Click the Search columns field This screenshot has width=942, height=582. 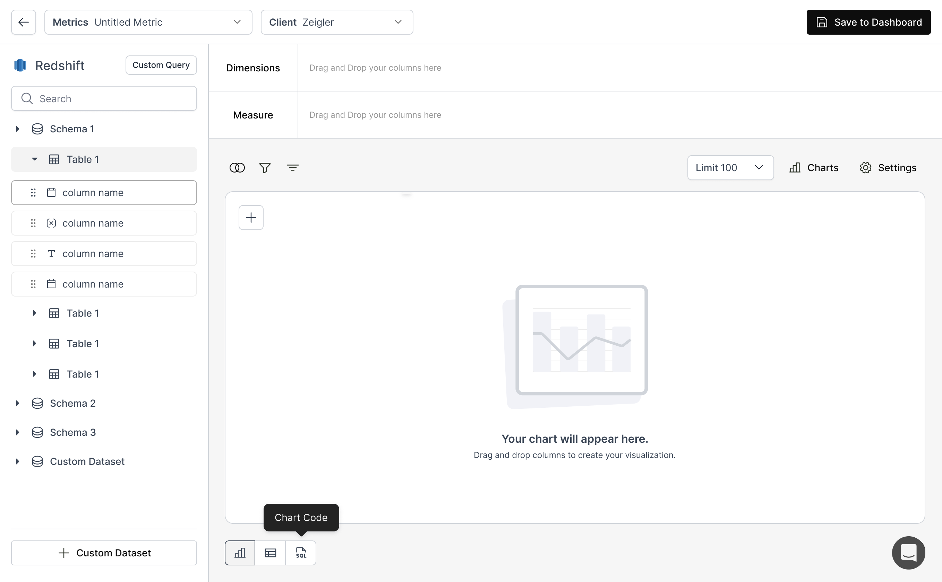point(104,99)
